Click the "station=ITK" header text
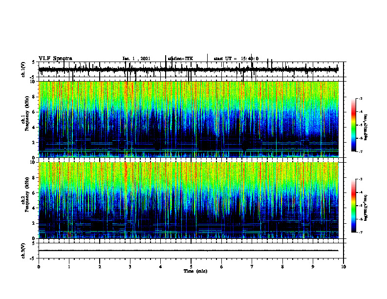This screenshot has height=299, width=387. tap(180, 59)
